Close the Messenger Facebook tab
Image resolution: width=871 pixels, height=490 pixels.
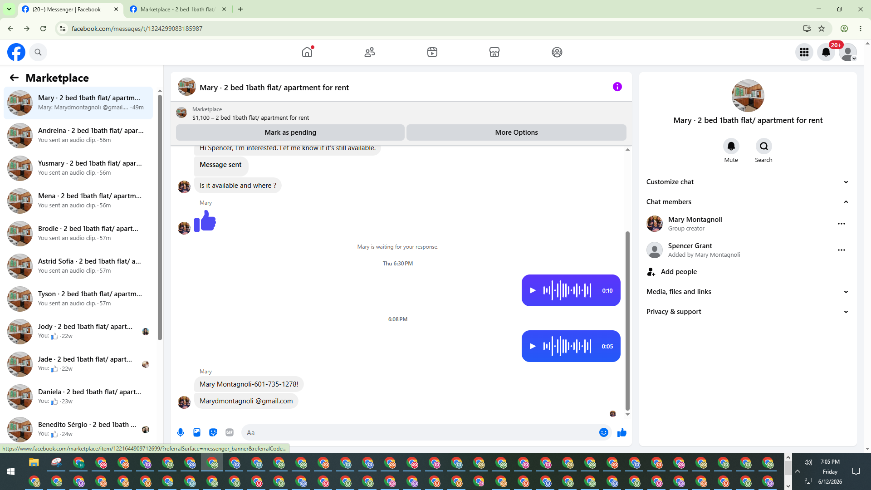click(116, 9)
